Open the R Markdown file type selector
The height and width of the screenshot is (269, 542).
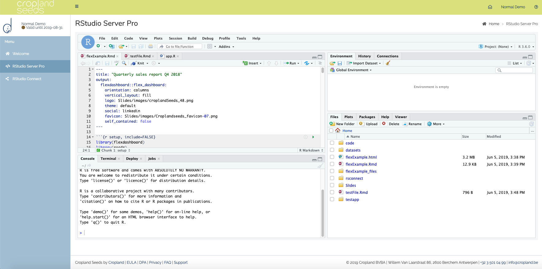pos(311,150)
